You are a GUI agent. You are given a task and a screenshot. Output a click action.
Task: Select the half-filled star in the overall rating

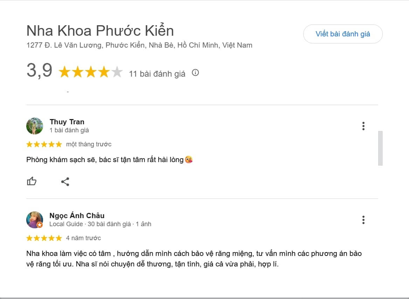tap(117, 72)
